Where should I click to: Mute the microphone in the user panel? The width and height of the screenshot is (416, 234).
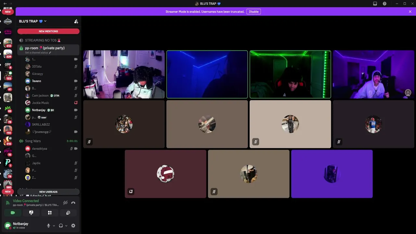click(48, 226)
